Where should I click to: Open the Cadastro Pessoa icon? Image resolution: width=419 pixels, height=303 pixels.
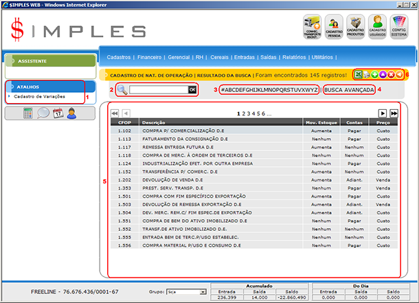point(334,26)
